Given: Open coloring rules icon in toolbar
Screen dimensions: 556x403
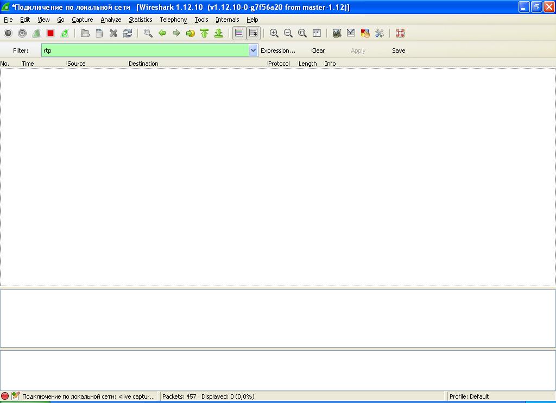Looking at the screenshot, I should (365, 33).
